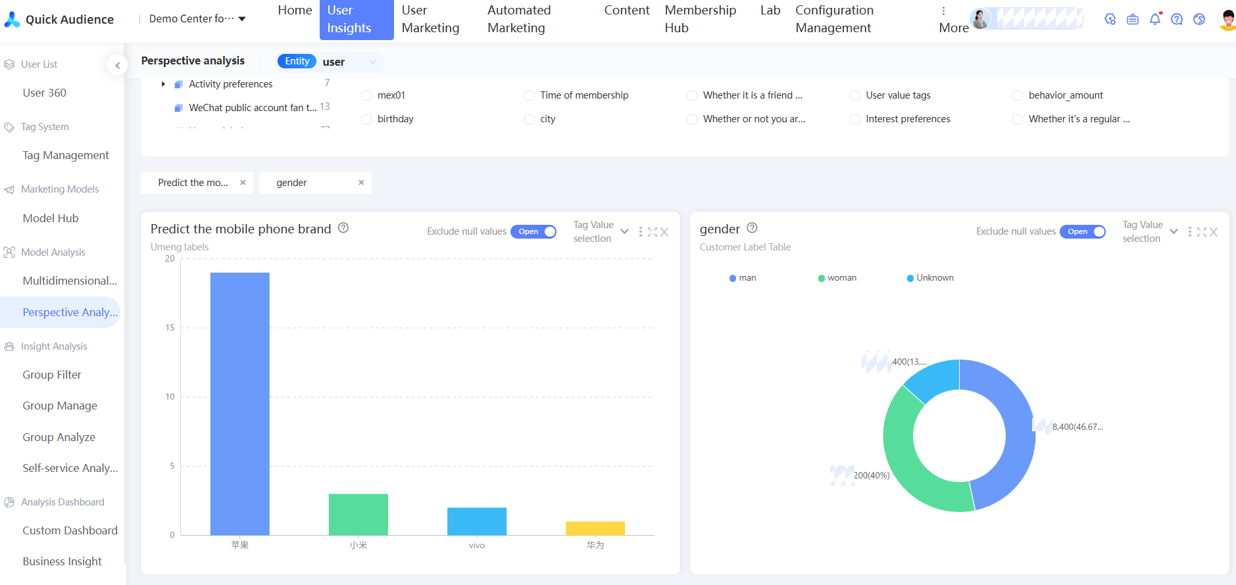Click the Activity preferences folder icon

(x=178, y=84)
